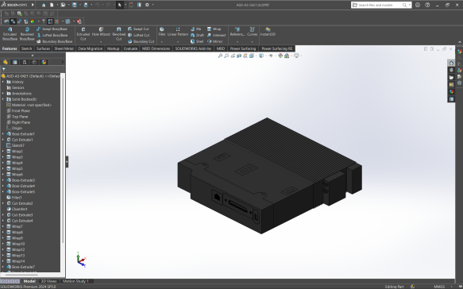
Task: Open the Home tab in task pane
Action: pyautogui.click(x=451, y=63)
